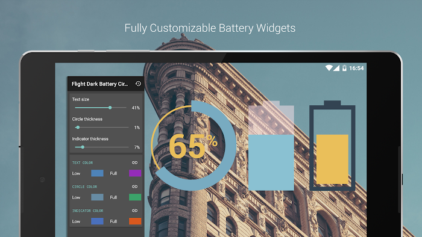Click the history reset icon in panel header
This screenshot has width=422, height=237.
(138, 84)
